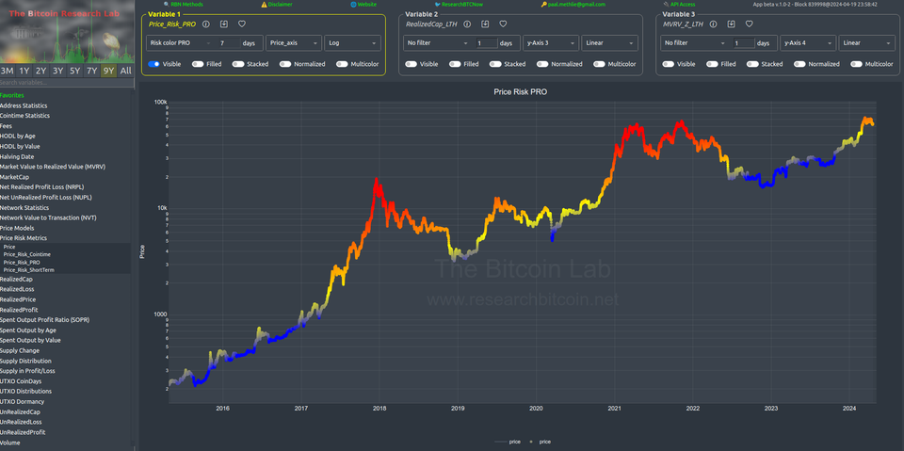Expand Address Statistics category
Viewport: 904px width, 451px height.
(x=24, y=105)
